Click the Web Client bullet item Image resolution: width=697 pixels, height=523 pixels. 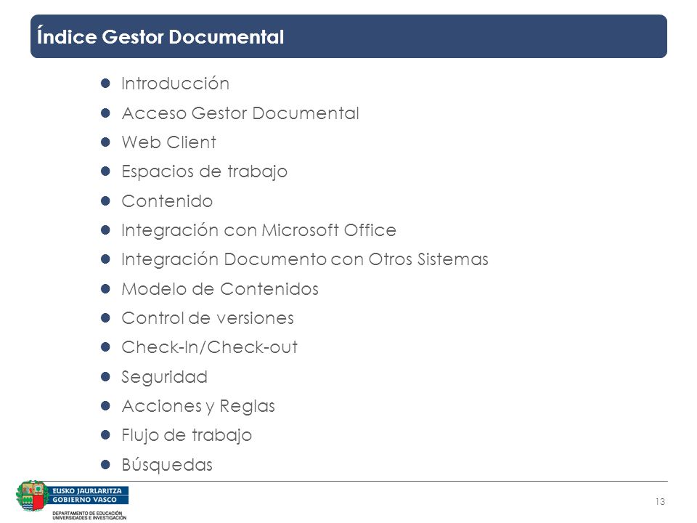point(169,142)
